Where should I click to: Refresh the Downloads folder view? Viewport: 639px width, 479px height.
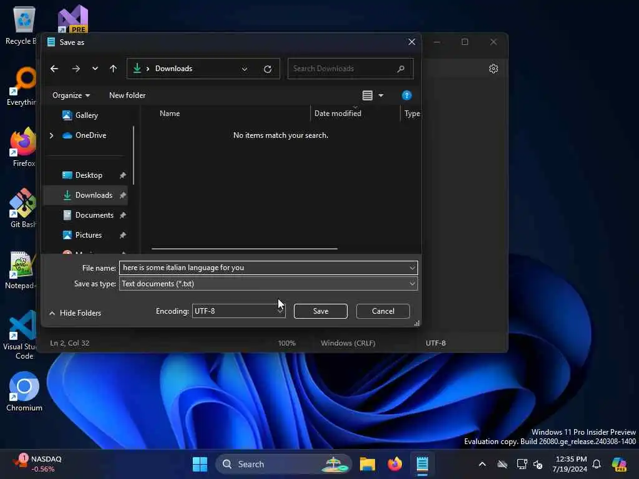click(x=267, y=69)
